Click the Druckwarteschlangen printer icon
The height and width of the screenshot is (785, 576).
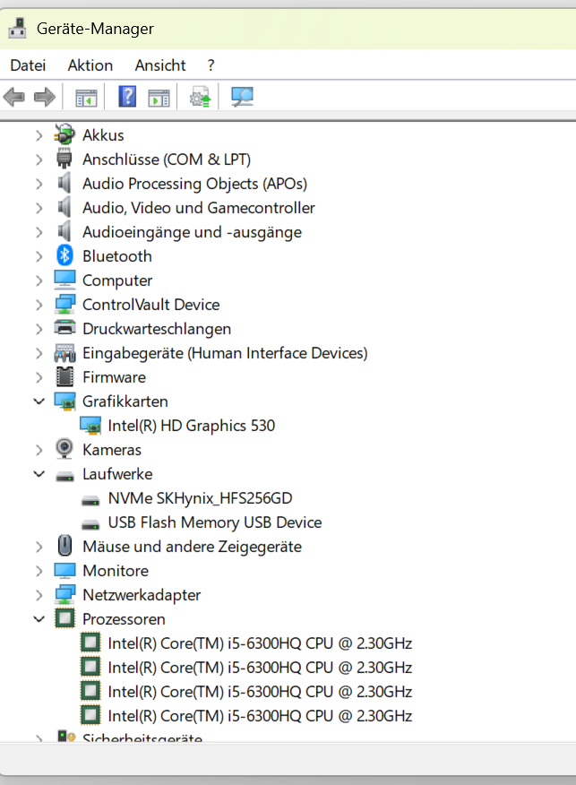tap(64, 328)
